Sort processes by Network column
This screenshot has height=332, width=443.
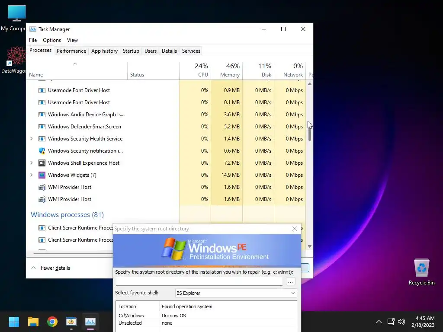tap(290, 70)
